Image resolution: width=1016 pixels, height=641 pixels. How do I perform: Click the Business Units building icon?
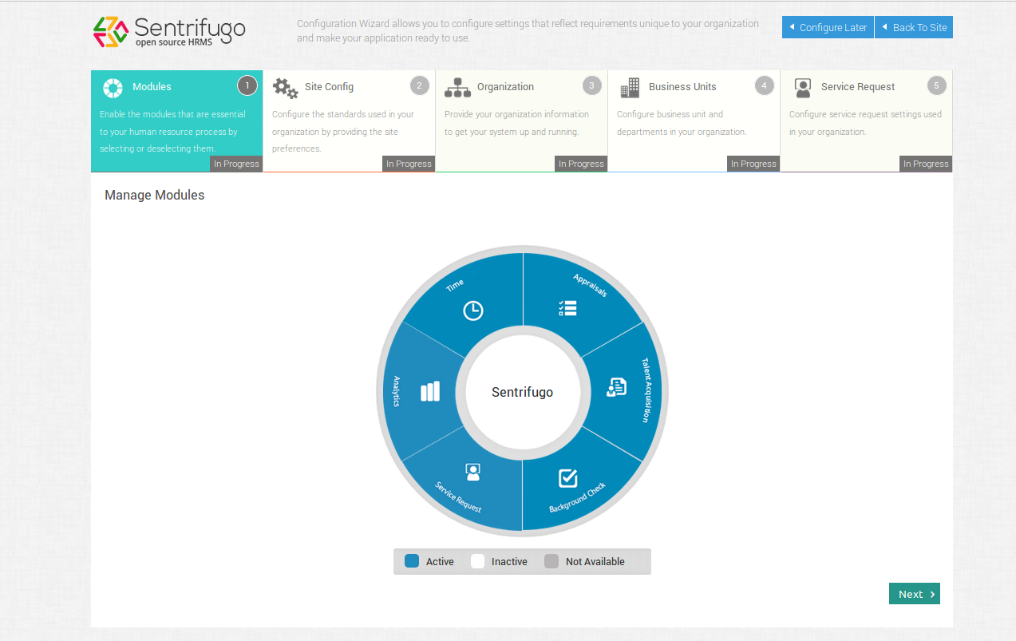pos(630,87)
